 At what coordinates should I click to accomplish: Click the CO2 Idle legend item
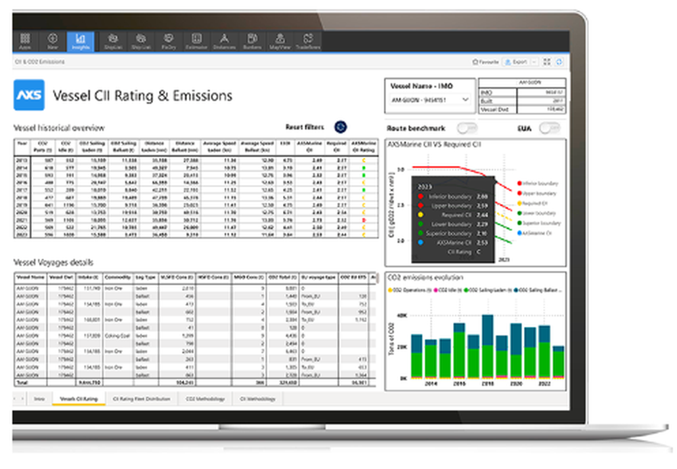447,290
